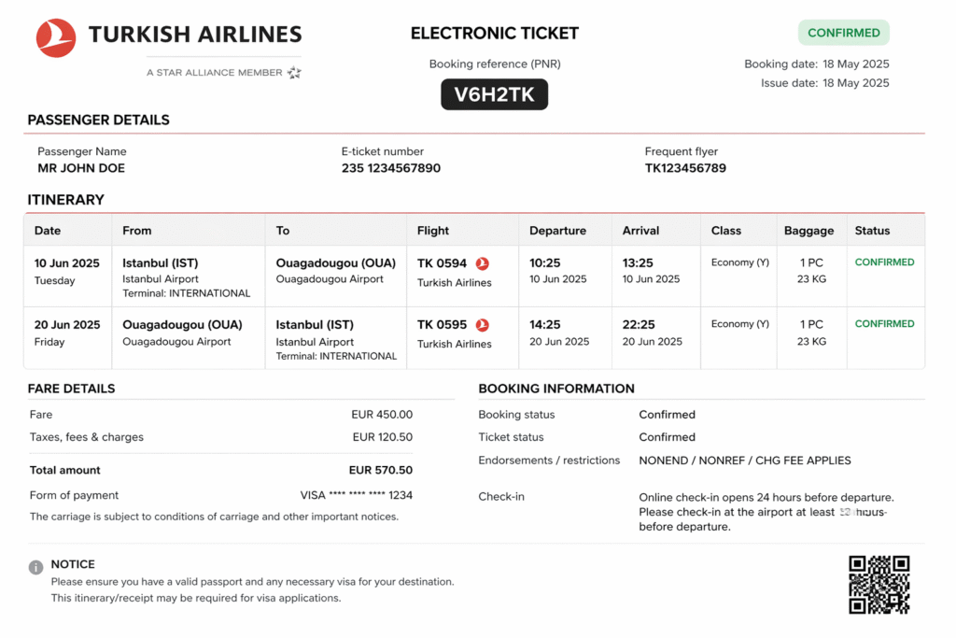Viewport: 956px width, 638px height.
Task: Select flight number TK 0595
Action: click(442, 325)
